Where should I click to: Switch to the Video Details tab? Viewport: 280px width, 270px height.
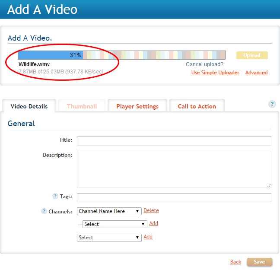point(29,106)
